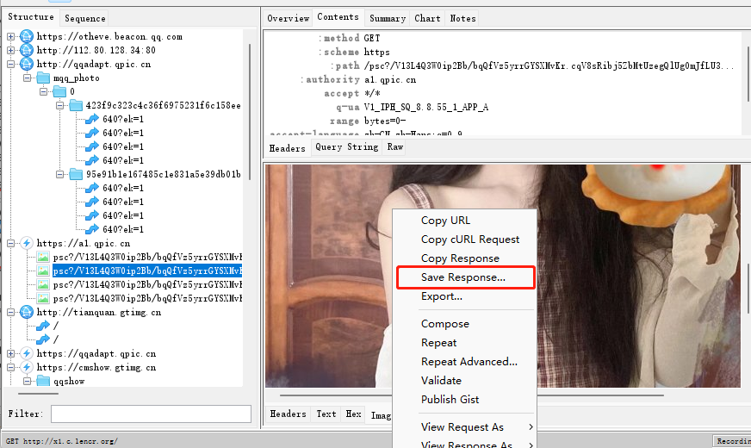Choose Export... from the context menu
Screen dimensions: 751x448
464,296
